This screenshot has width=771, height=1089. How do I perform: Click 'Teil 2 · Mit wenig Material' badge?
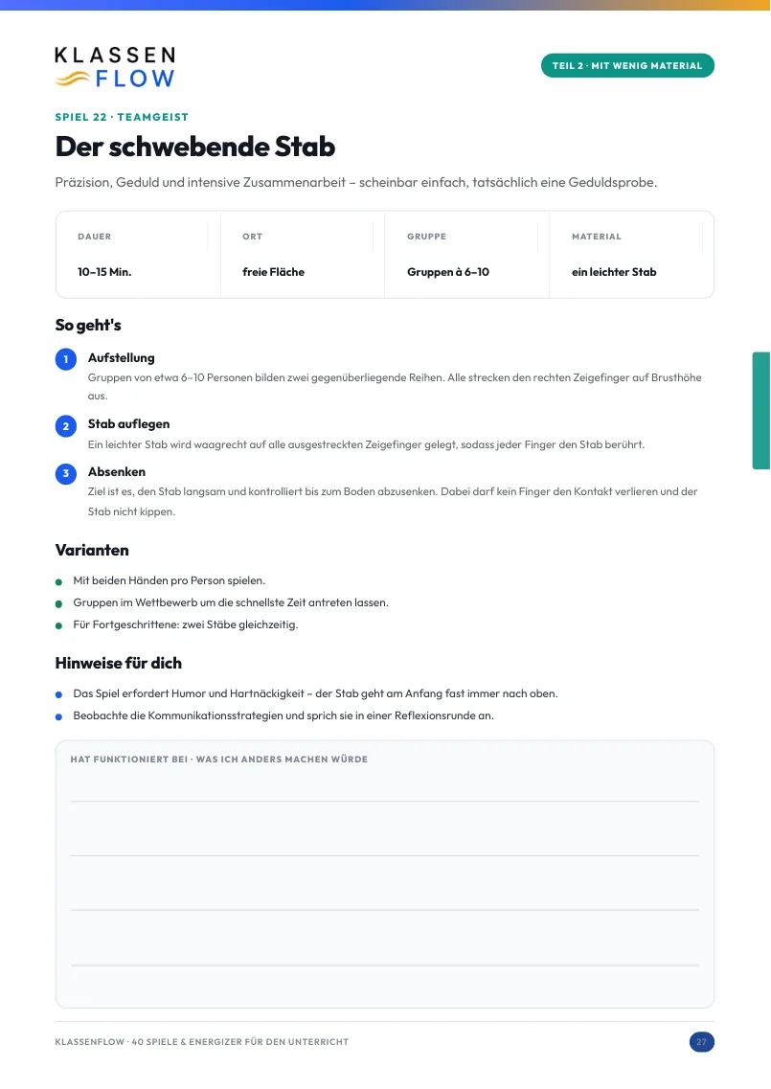click(x=627, y=66)
